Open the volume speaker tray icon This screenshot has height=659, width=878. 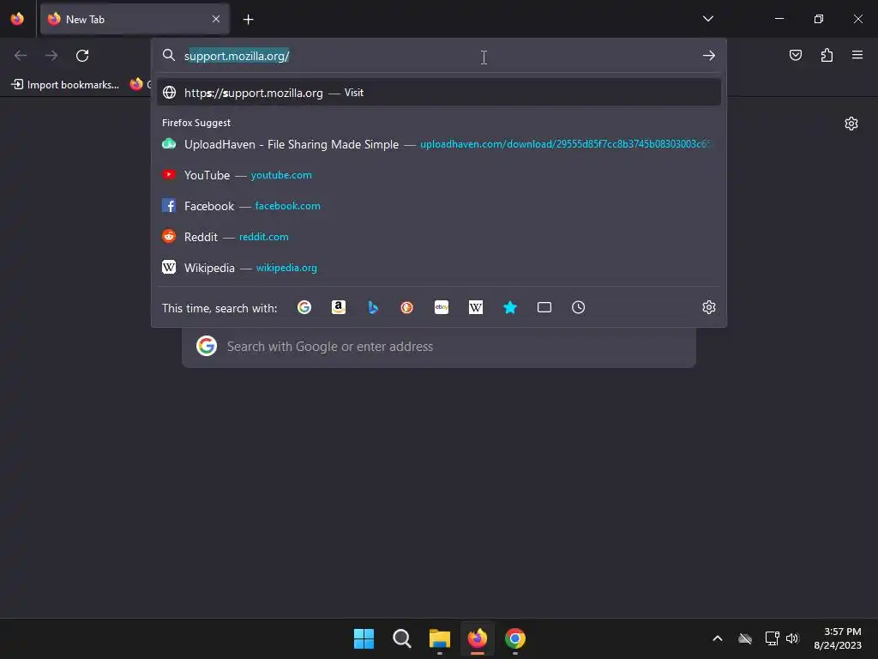pos(791,638)
